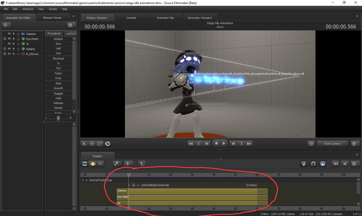The width and height of the screenshot is (362, 216).
Task: Switch to the Console tab
Action: coord(131,18)
